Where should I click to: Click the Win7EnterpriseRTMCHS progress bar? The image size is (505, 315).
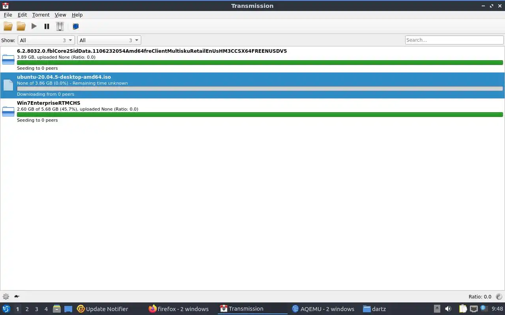[x=260, y=115]
